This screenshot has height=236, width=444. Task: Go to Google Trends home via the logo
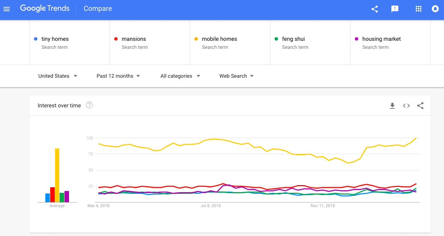pos(45,8)
